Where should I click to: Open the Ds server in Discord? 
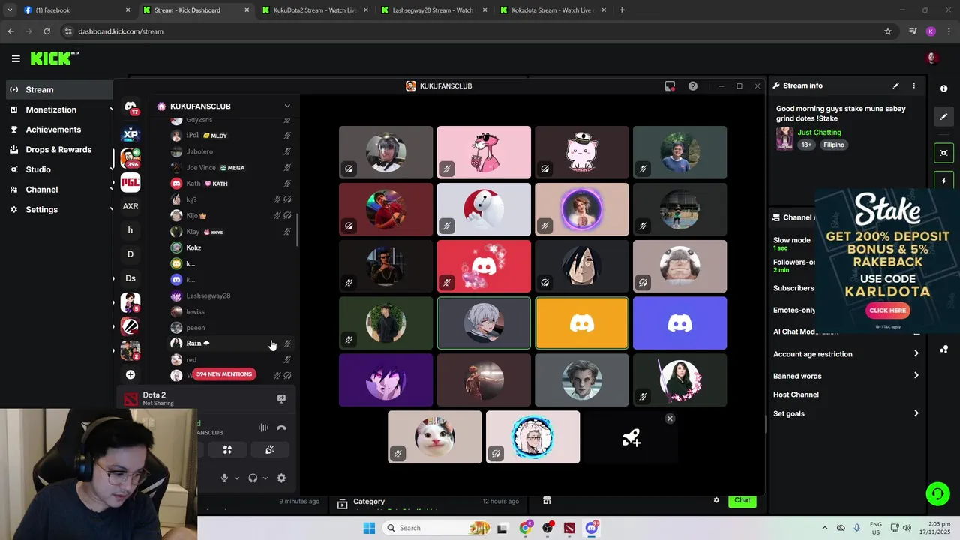[x=130, y=278]
